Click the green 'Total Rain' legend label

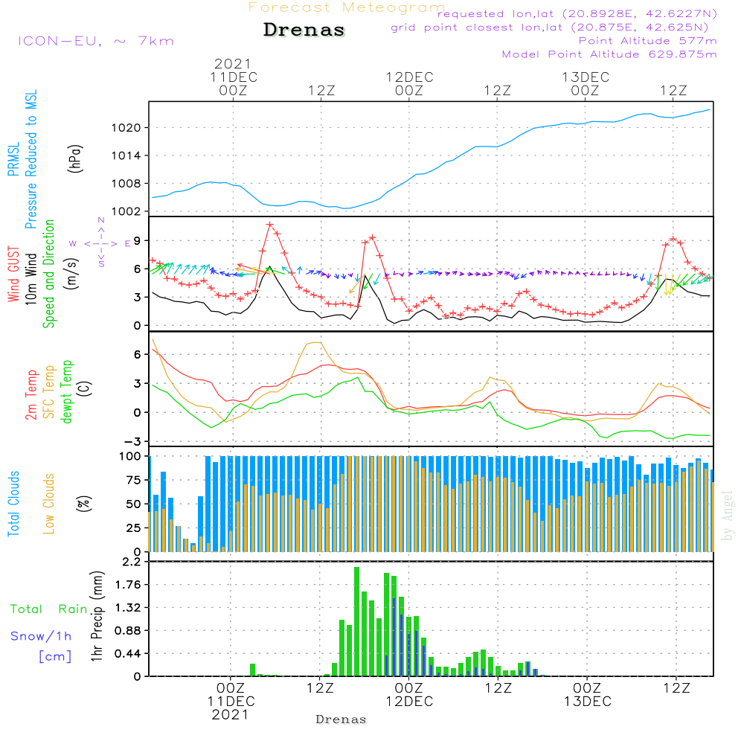click(49, 609)
